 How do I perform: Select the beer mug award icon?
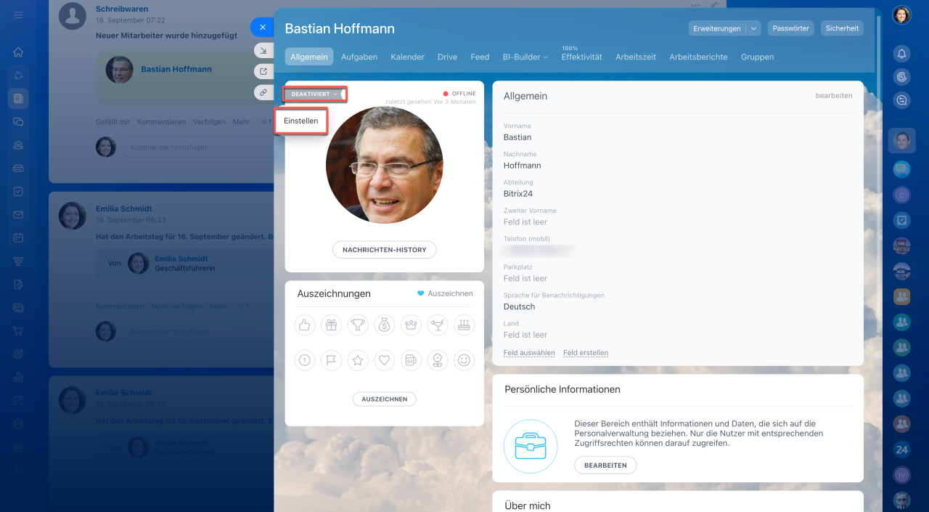click(411, 359)
